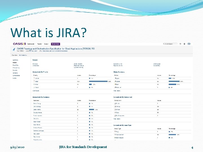203x152 pixels.
Task: Click the New status icon
Action: (115, 84)
